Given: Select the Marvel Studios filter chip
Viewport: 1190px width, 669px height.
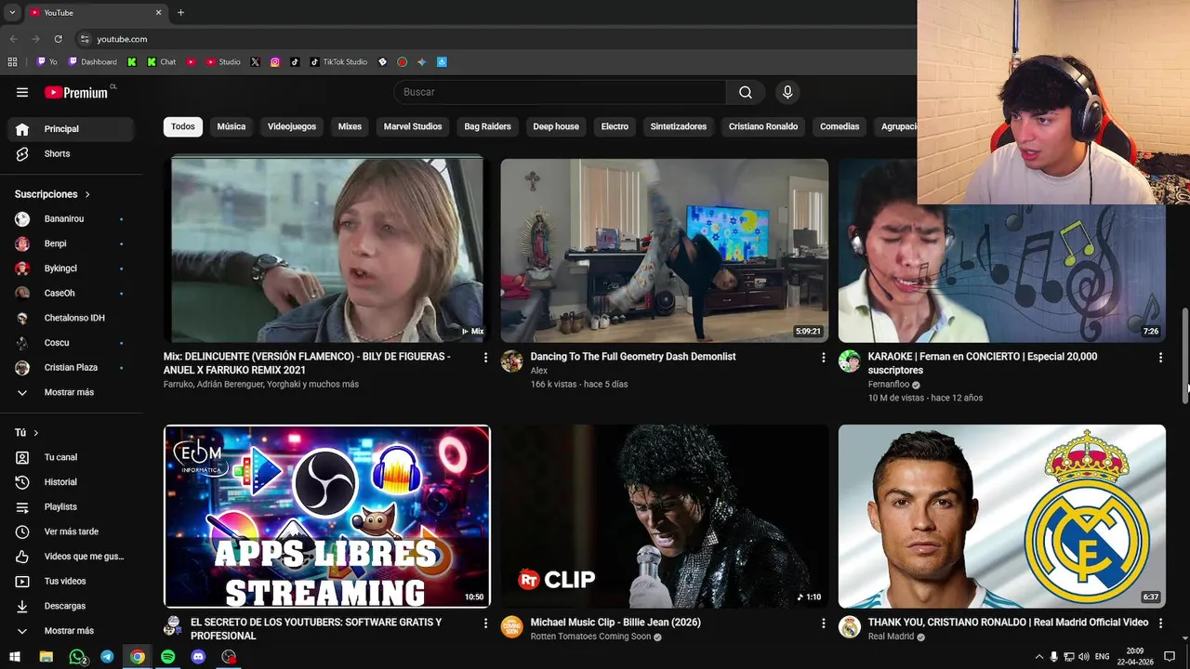Looking at the screenshot, I should 413,126.
